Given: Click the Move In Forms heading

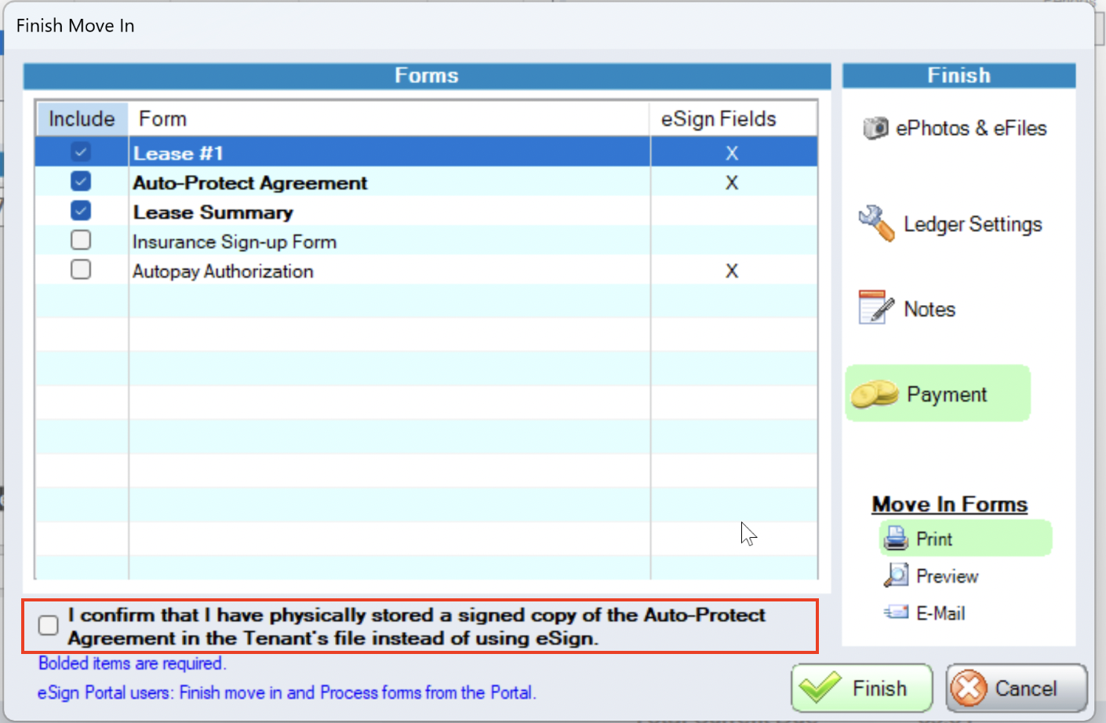Looking at the screenshot, I should click(x=949, y=504).
